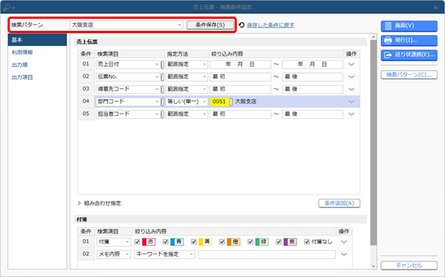Open the メモ内容 search item dropdown

point(114,254)
